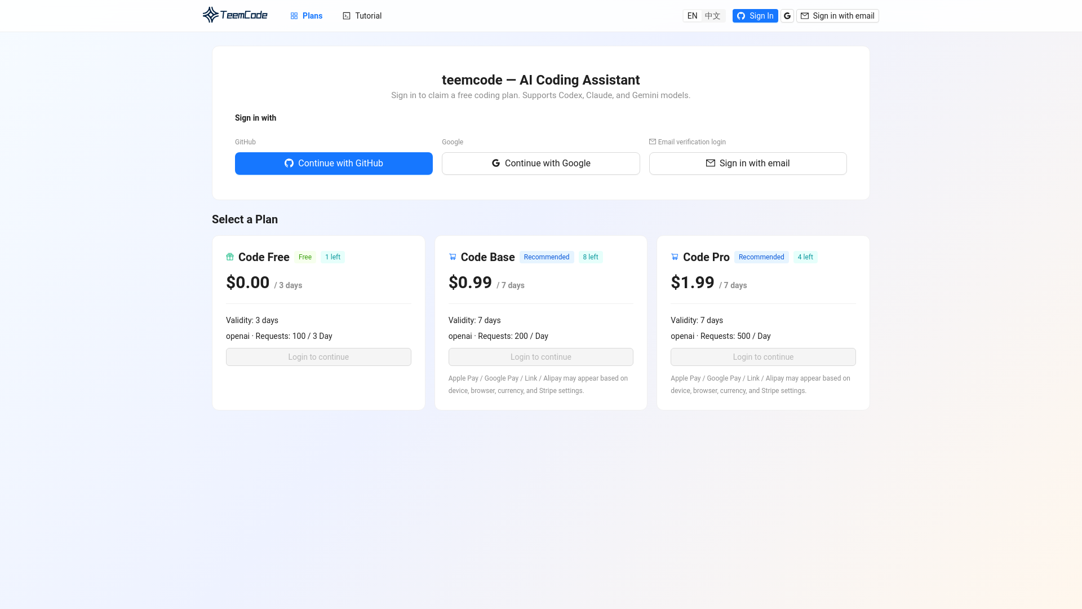
Task: Click the cart icon beside Code Pro
Action: [675, 257]
